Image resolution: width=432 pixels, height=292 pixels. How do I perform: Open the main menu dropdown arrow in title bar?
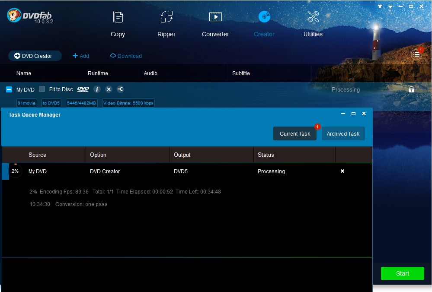coord(390,6)
